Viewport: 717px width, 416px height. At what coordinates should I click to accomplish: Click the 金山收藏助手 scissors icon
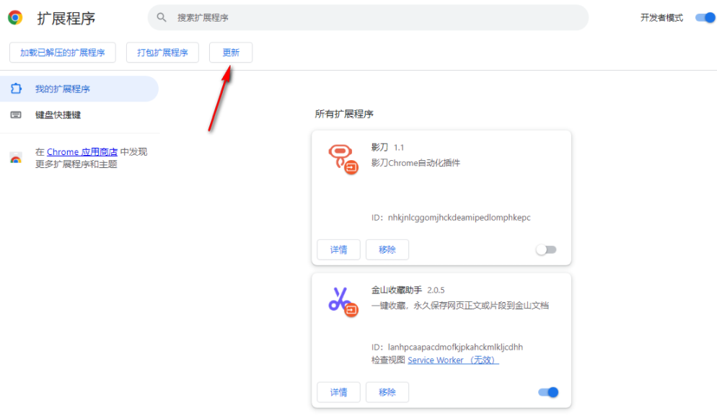pyautogui.click(x=343, y=302)
